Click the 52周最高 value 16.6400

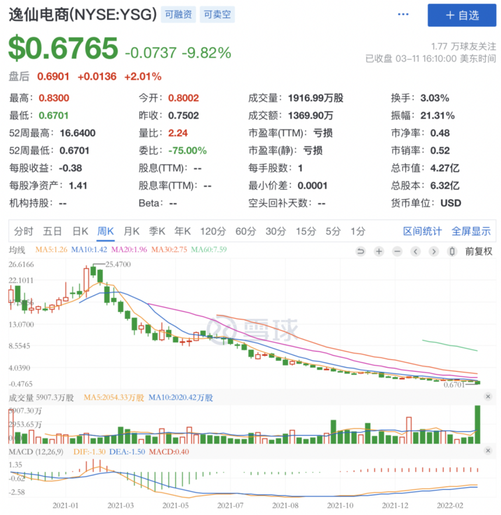click(77, 133)
